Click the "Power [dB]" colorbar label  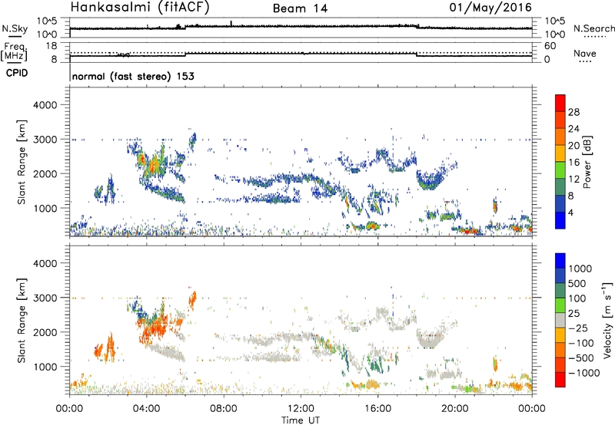tap(587, 162)
